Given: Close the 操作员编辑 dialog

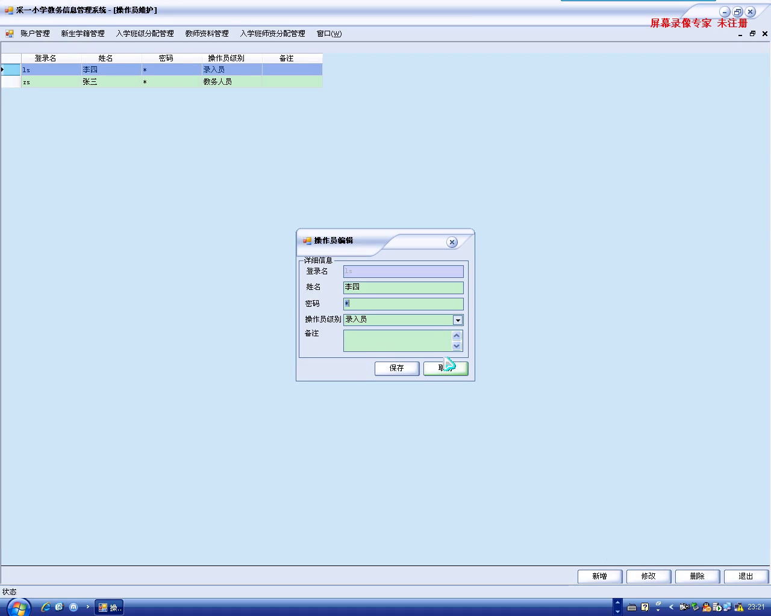Looking at the screenshot, I should [452, 242].
